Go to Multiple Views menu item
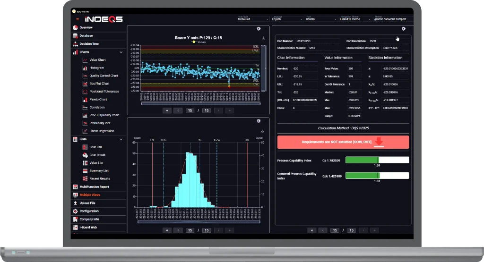 tap(89, 195)
